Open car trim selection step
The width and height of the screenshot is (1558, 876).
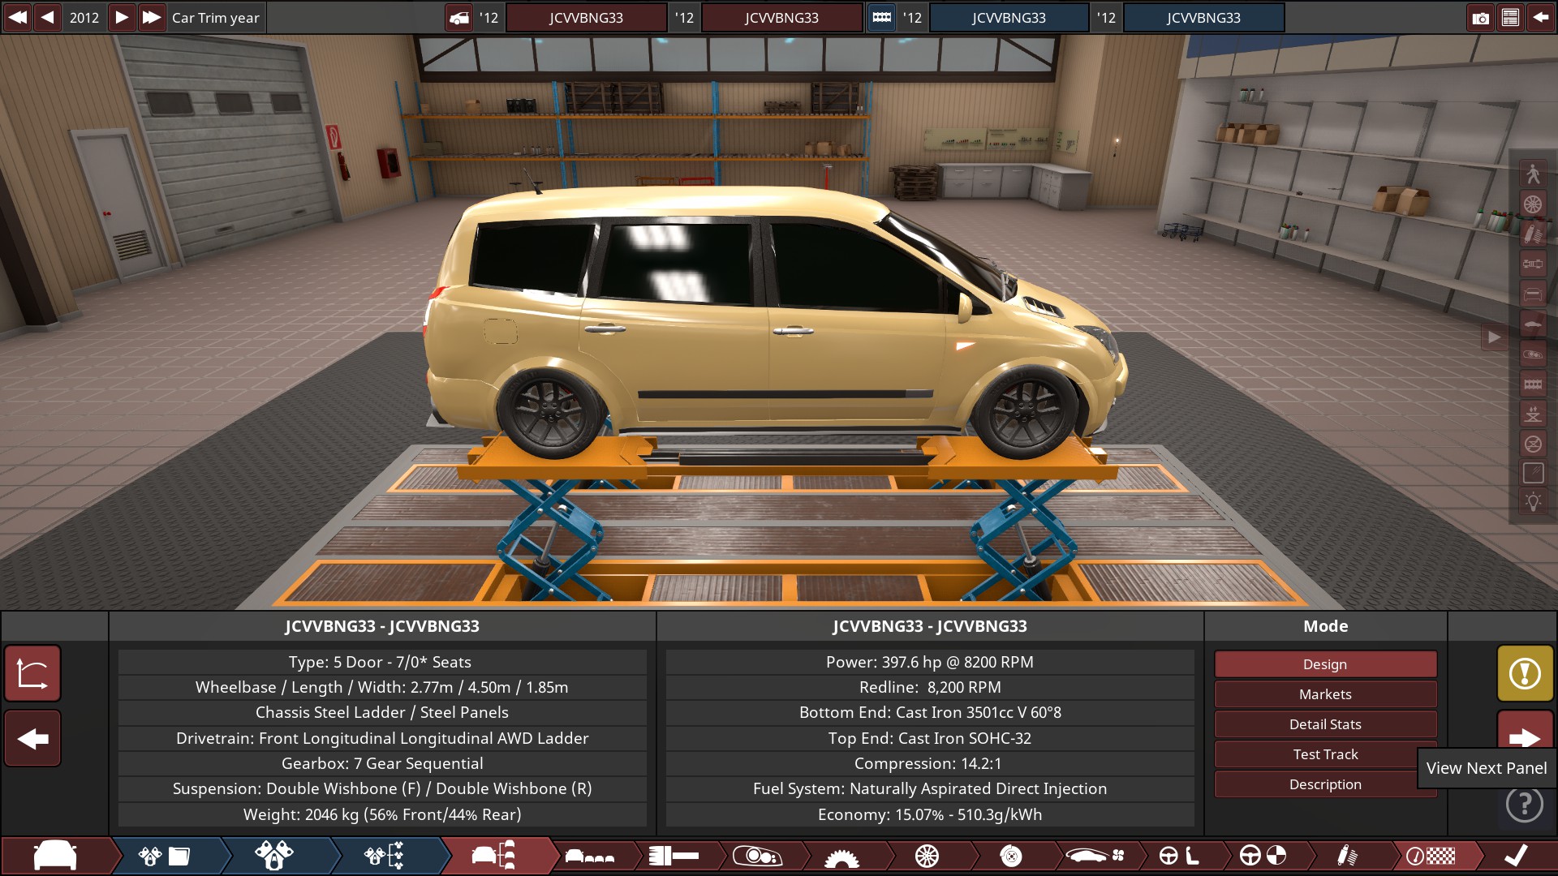click(493, 856)
